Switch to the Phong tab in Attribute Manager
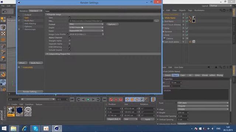The height and width of the screenshot is (132, 236). 220,75
